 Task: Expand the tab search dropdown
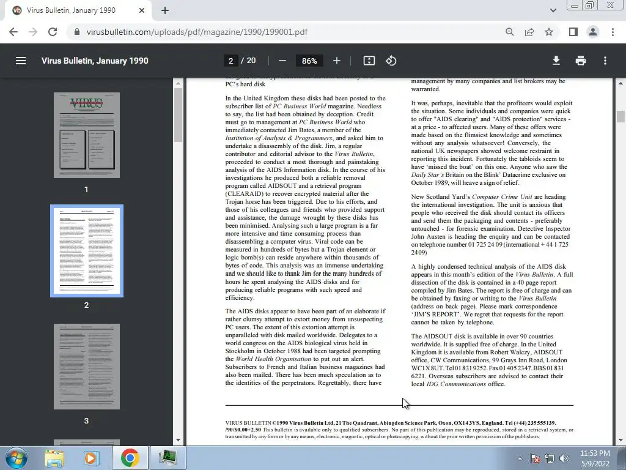pyautogui.click(x=553, y=10)
